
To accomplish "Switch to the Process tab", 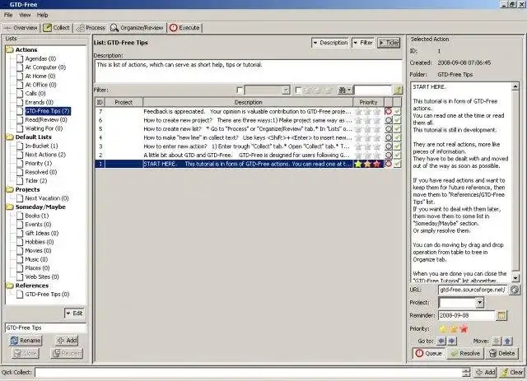I will (x=91, y=28).
